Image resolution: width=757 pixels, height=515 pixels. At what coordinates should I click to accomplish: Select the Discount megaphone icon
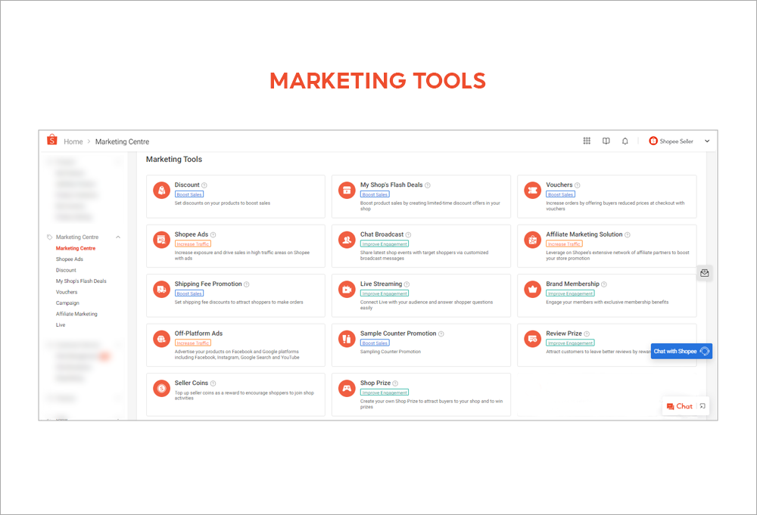161,191
